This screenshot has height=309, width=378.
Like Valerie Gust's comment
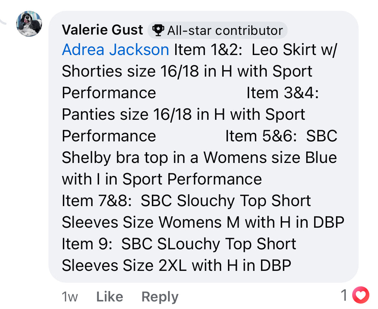(x=110, y=296)
